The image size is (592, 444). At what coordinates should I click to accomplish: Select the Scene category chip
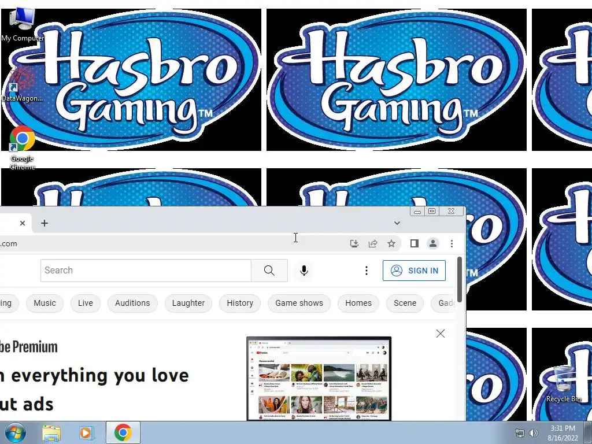tap(405, 303)
